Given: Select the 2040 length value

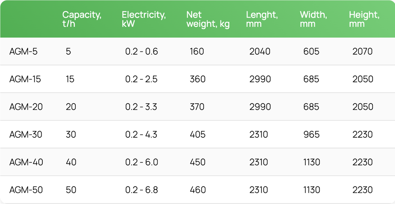Looking at the screenshot, I should [260, 51].
